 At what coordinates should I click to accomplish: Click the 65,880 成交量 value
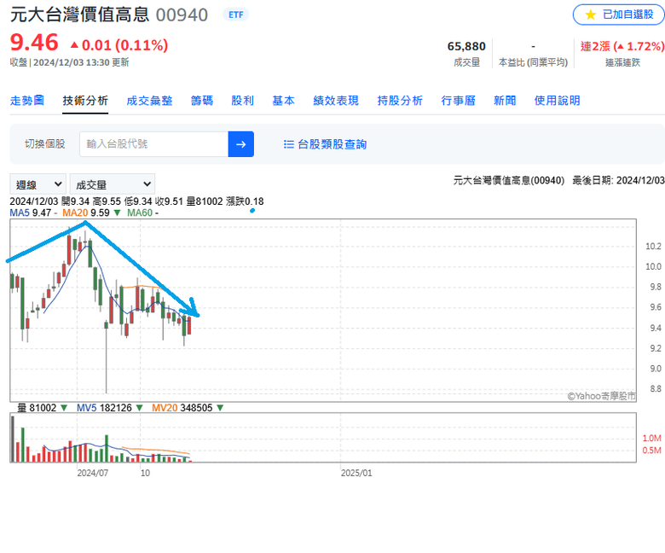point(466,46)
